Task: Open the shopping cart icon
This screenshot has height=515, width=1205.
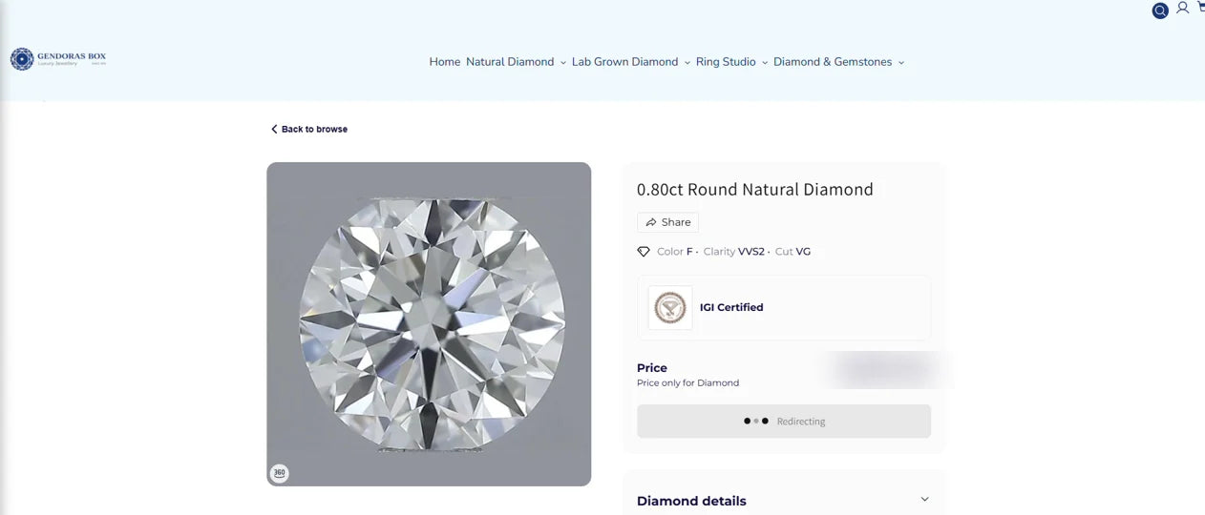Action: (1201, 7)
